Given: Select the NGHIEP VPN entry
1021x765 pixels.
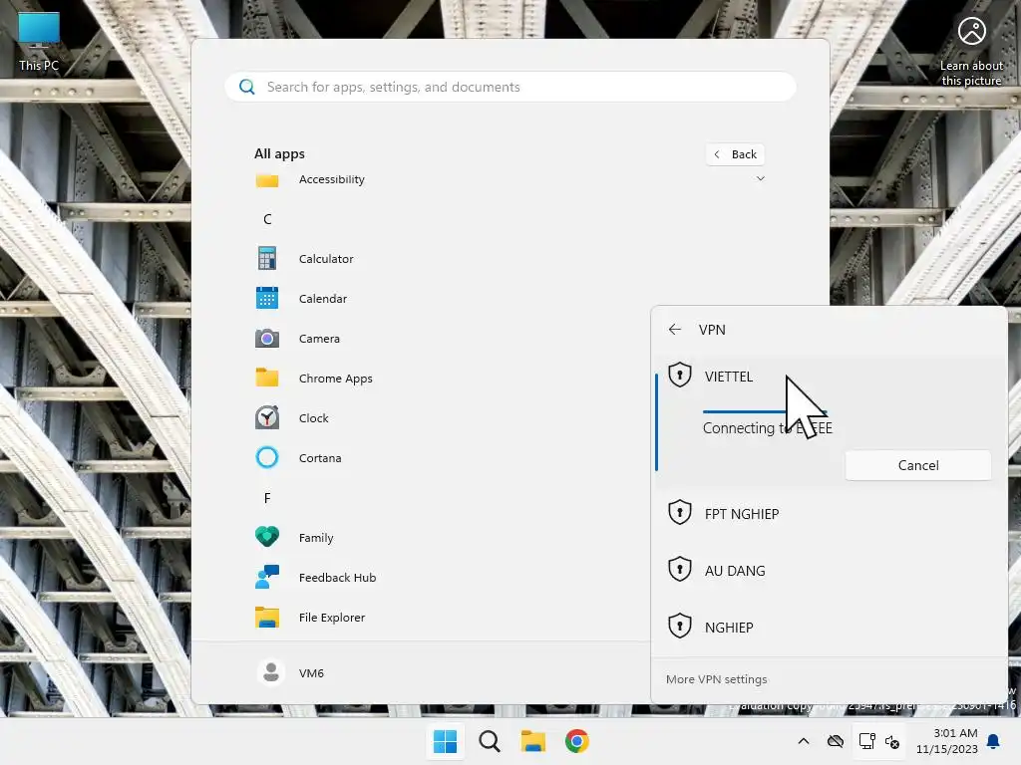Looking at the screenshot, I should 830,627.
